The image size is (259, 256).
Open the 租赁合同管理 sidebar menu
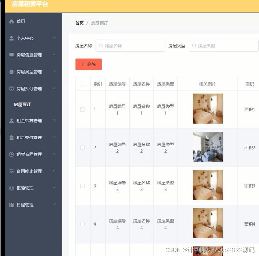pos(33,154)
